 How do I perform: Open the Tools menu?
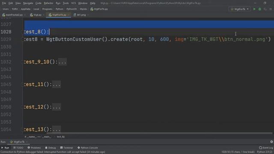[x=66, y=3]
